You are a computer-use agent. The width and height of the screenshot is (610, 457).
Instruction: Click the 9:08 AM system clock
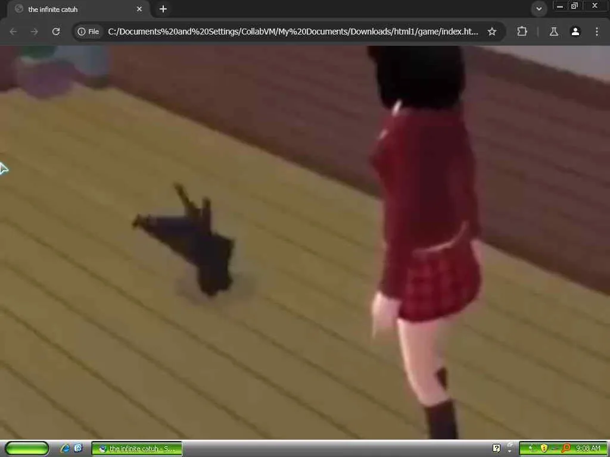pyautogui.click(x=588, y=449)
